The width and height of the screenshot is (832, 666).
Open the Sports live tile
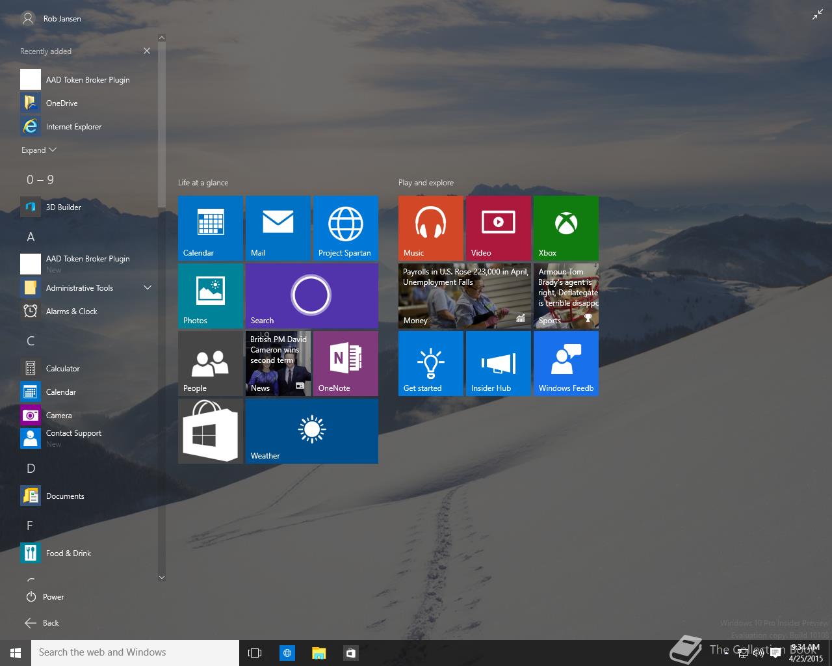(566, 296)
